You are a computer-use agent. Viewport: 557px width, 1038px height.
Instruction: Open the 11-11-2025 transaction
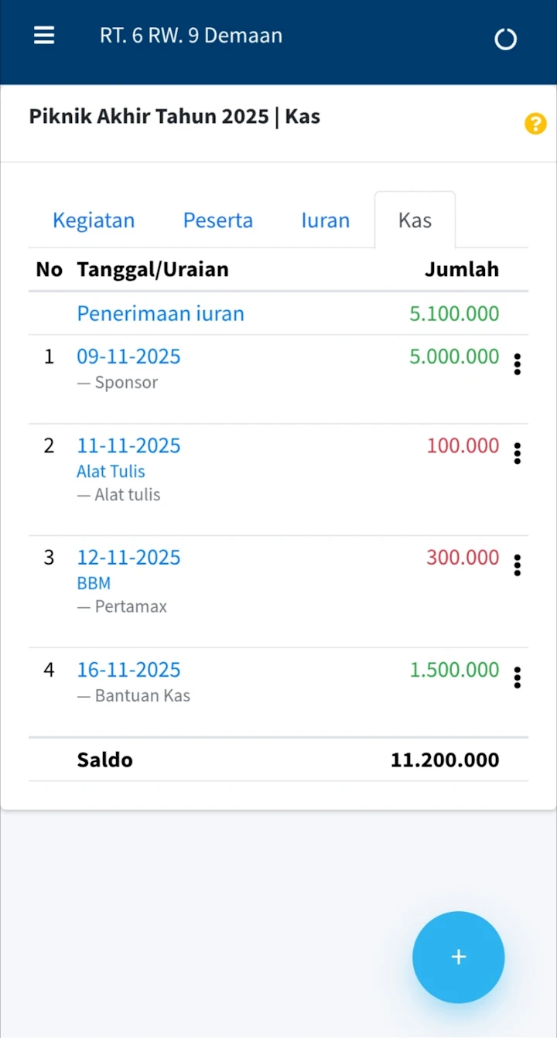click(x=128, y=446)
